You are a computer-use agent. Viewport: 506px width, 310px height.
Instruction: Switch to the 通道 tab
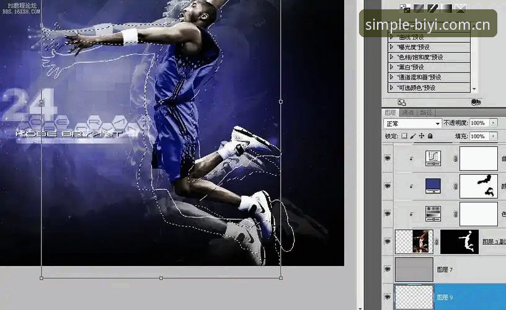[x=408, y=112]
